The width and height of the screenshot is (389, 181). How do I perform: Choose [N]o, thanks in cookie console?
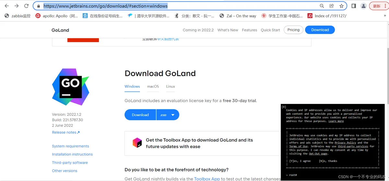328,161
